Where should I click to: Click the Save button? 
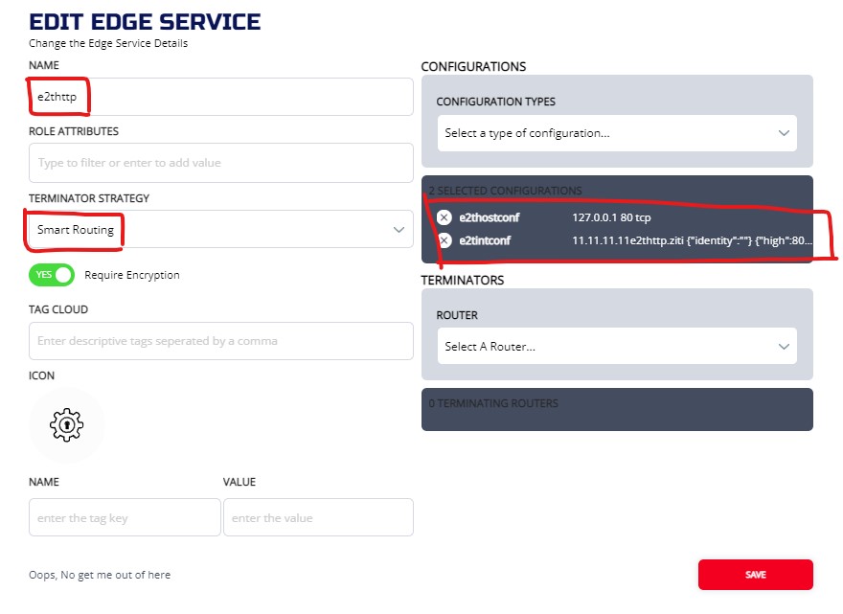(x=755, y=575)
